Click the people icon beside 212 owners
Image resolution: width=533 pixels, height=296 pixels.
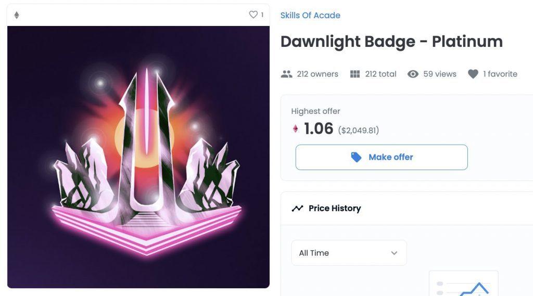pyautogui.click(x=286, y=74)
